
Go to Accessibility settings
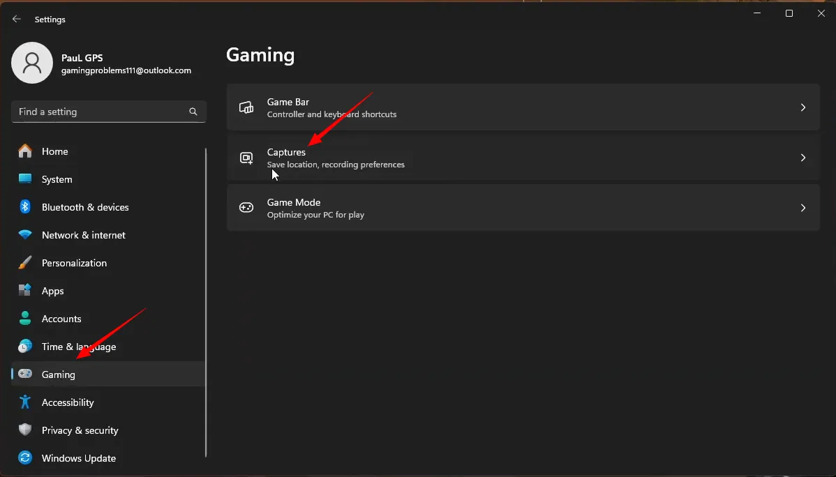(67, 402)
